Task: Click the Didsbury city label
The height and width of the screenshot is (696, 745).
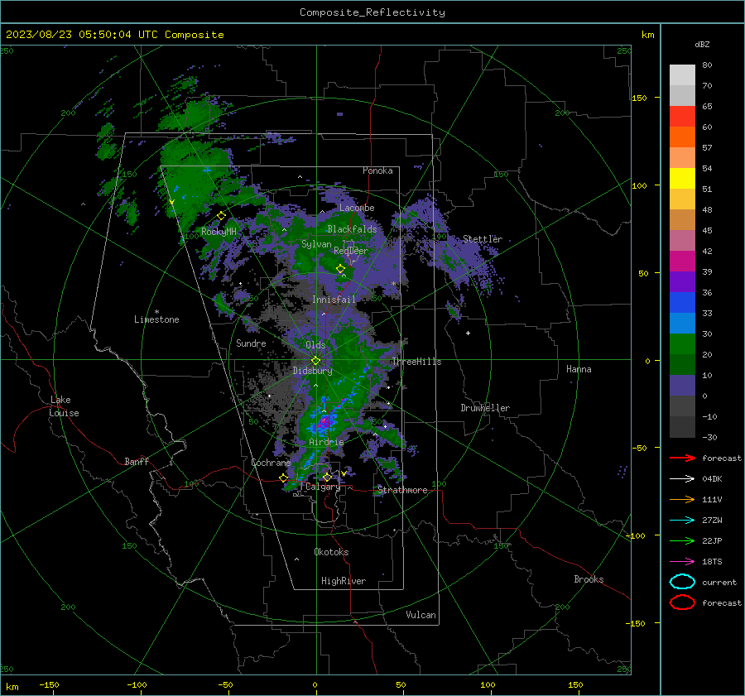Action: click(x=312, y=371)
